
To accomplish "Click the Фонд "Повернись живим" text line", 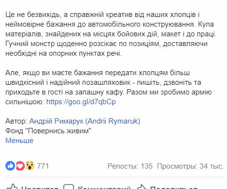I will (48, 131).
